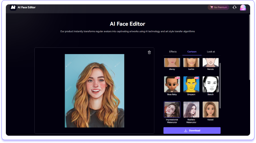Click the 'AI Face Editor' main heading
256x143 pixels.
pos(127,24)
